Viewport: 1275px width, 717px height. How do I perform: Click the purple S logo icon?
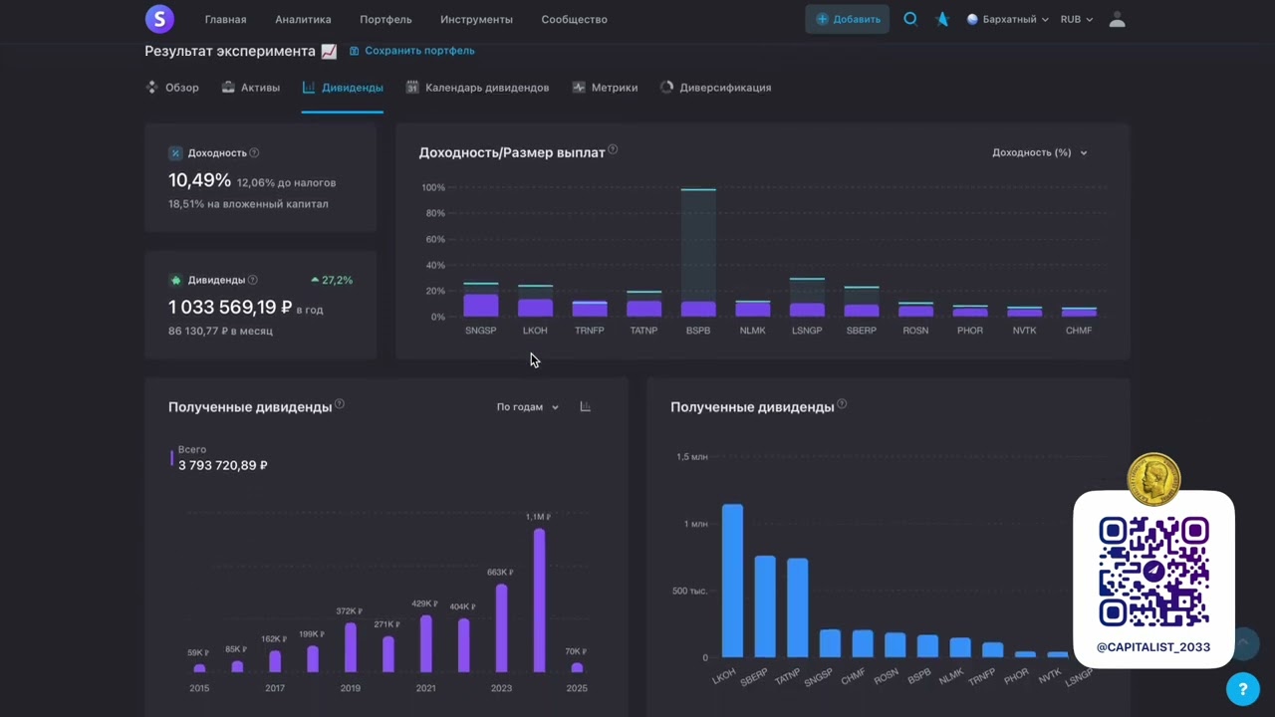[159, 19]
